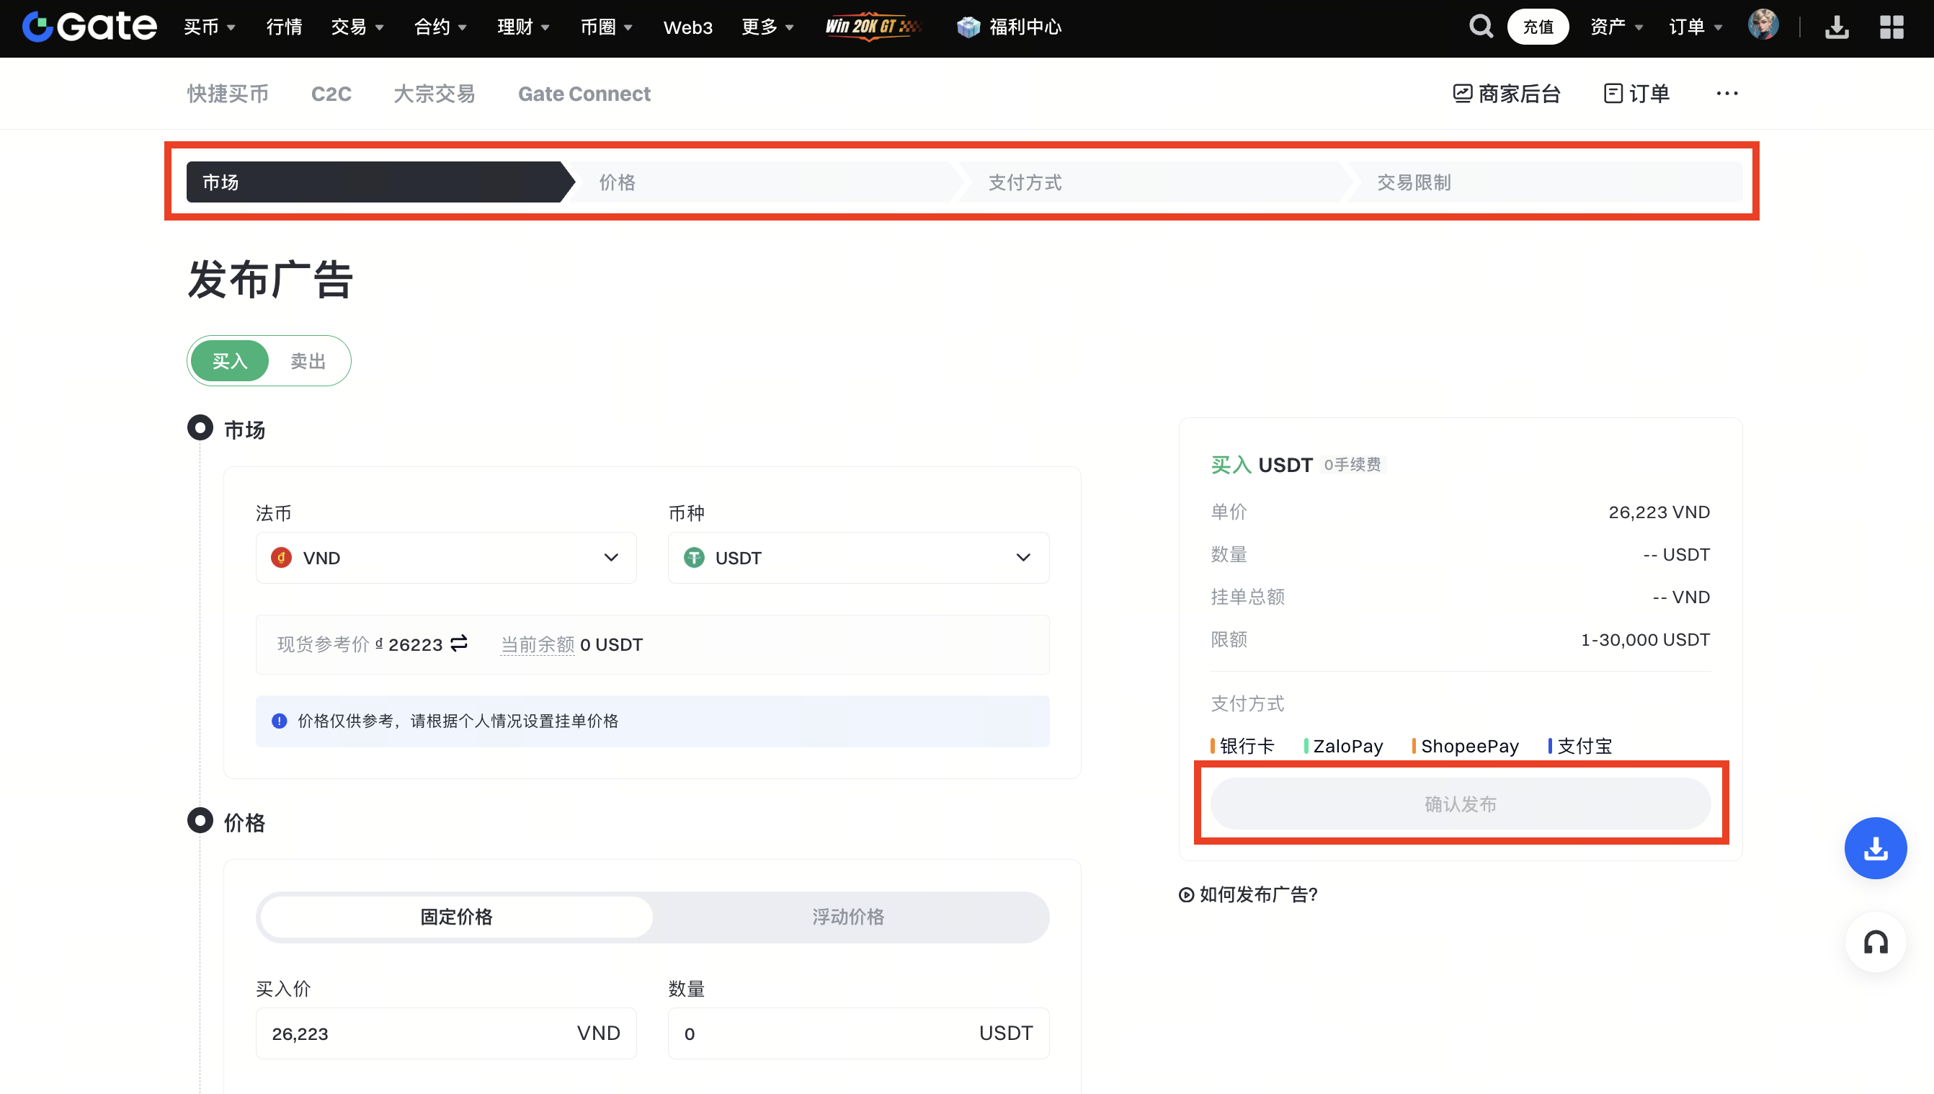The width and height of the screenshot is (1934, 1094).
Task: Open headset customer support icon
Action: [x=1875, y=942]
